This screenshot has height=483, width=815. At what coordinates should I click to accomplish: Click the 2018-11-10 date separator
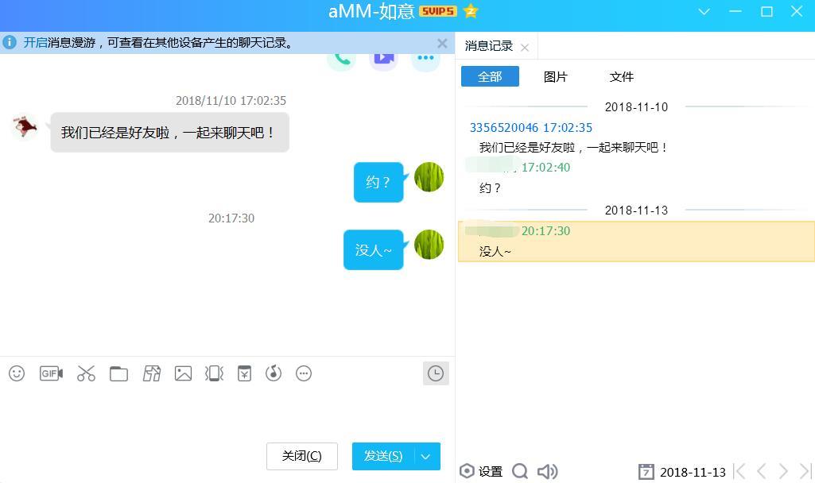click(x=636, y=107)
